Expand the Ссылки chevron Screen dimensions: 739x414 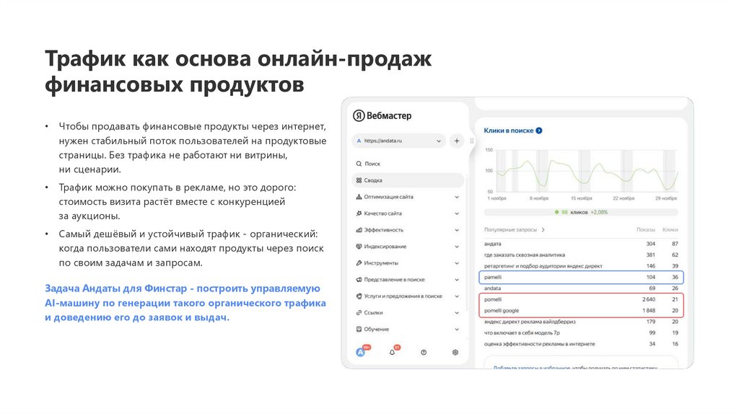tap(457, 313)
